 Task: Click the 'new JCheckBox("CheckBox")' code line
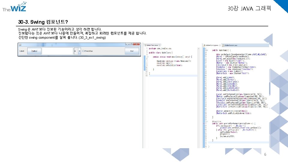click(x=235, y=69)
